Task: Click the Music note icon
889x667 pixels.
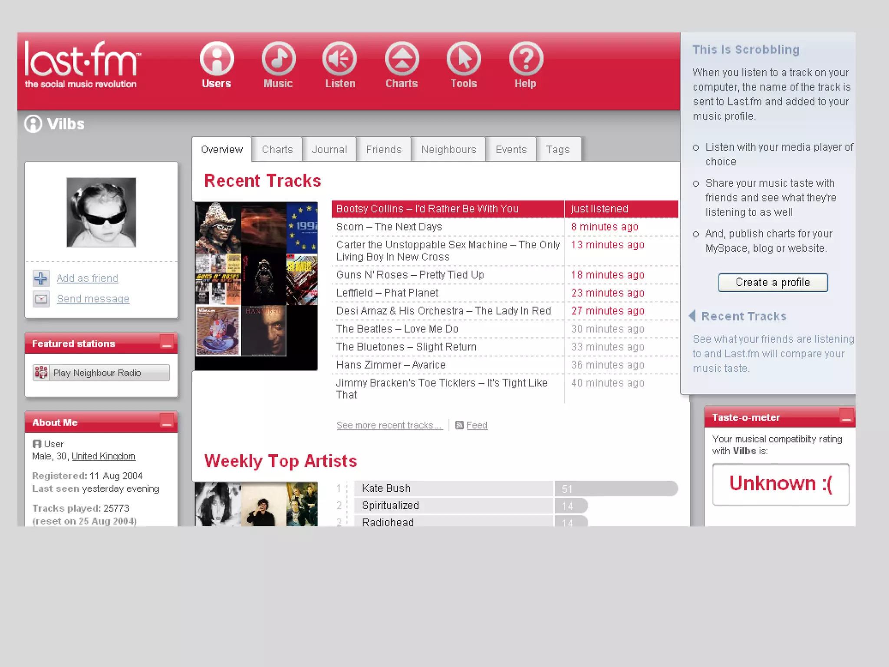Action: [x=278, y=59]
